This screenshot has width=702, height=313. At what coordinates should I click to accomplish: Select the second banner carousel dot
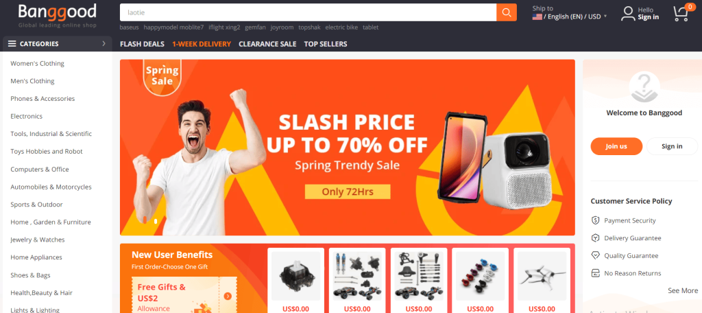click(156, 221)
